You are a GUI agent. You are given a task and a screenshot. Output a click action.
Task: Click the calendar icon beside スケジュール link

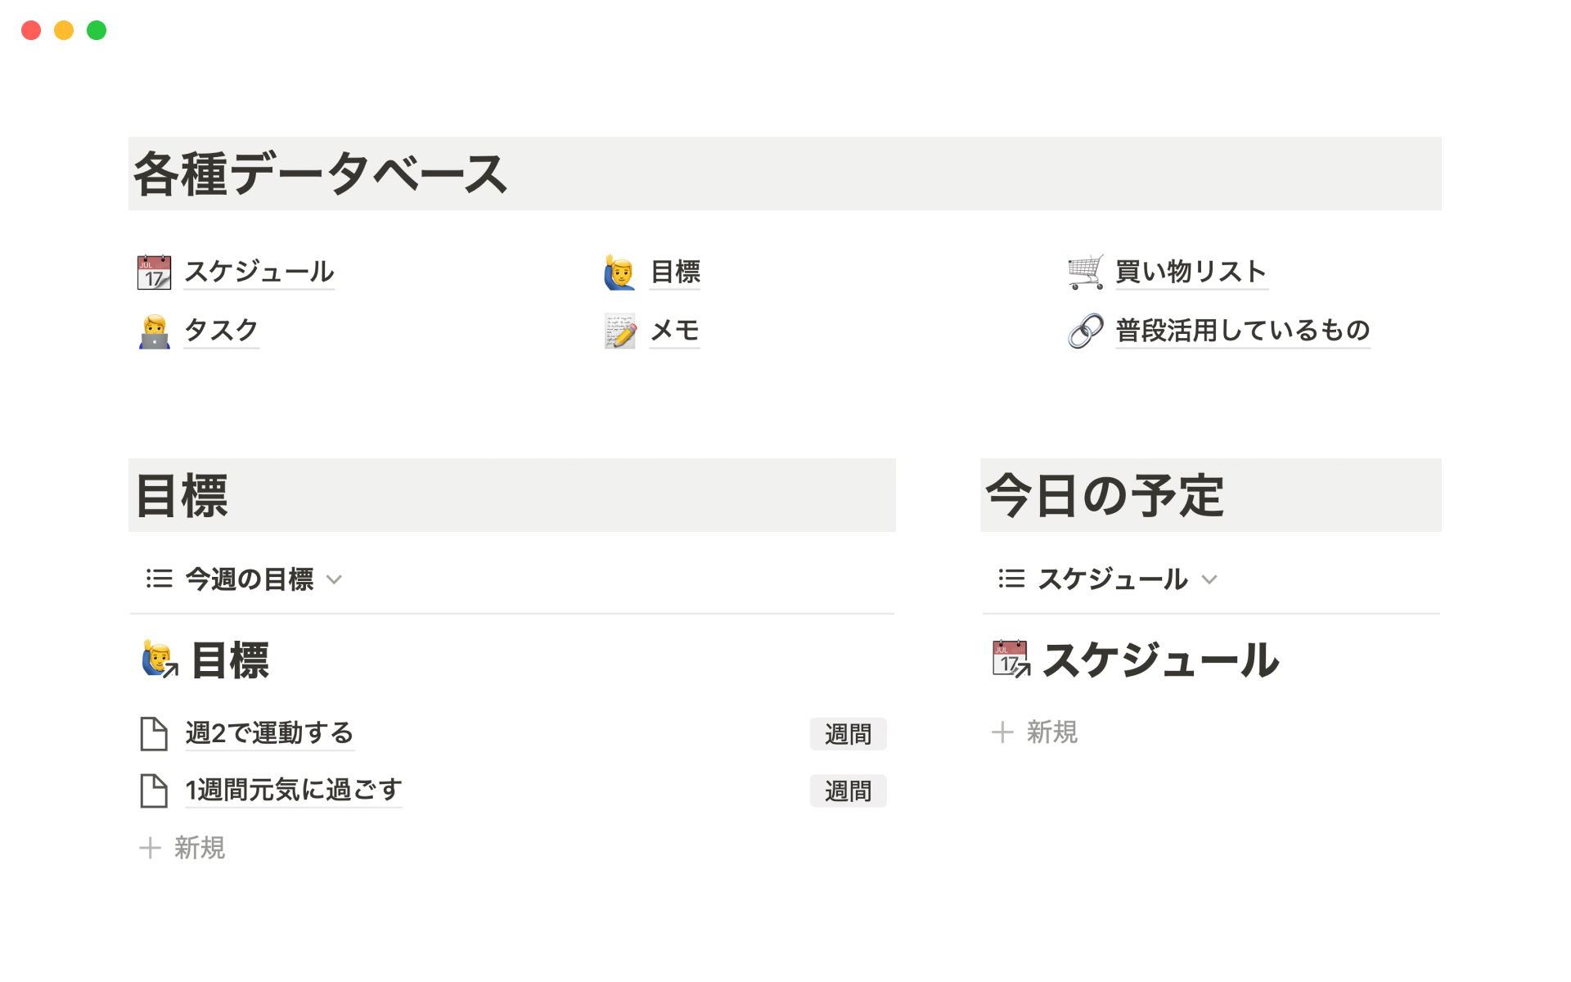pos(154,273)
